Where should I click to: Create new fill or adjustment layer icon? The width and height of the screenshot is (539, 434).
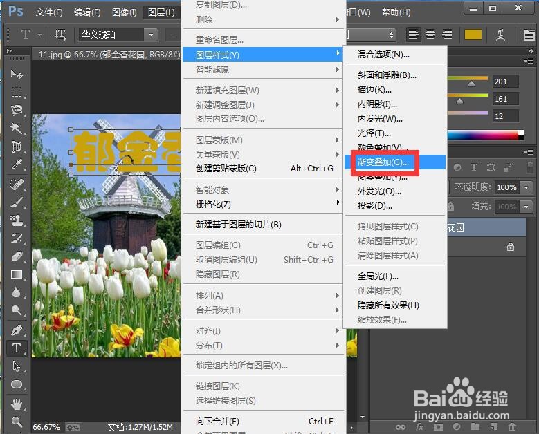click(x=457, y=427)
